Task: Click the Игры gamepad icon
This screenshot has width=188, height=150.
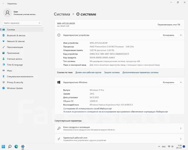Action: (4, 71)
